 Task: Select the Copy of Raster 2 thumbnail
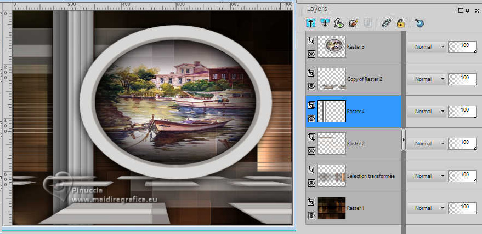tap(332, 79)
